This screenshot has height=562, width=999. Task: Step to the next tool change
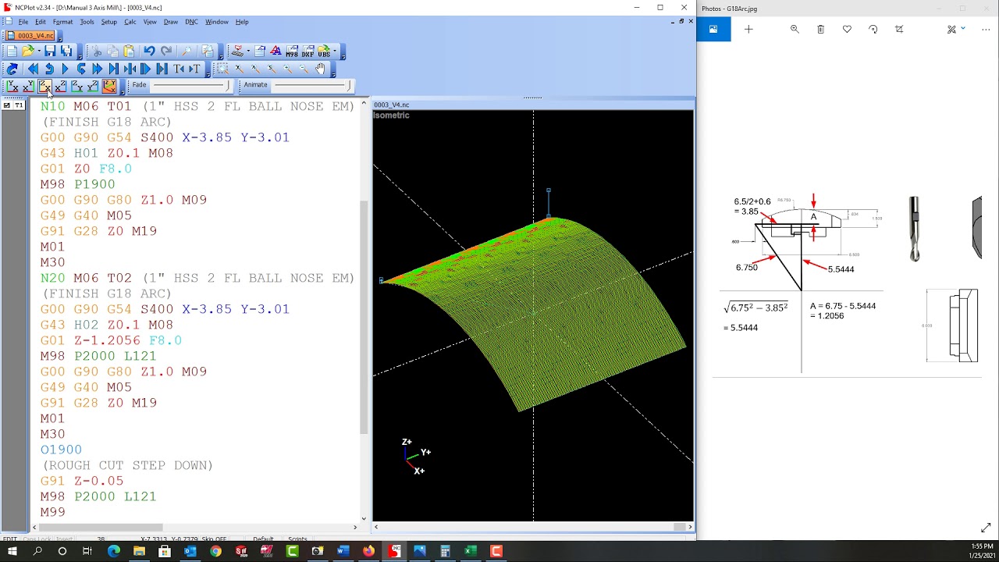[x=194, y=69]
